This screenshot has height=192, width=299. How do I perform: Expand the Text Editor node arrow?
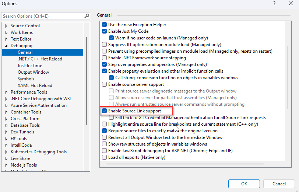[x=6, y=39]
